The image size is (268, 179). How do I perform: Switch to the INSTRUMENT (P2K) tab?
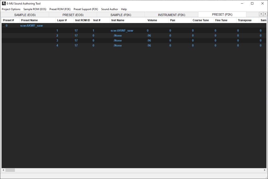172,15
